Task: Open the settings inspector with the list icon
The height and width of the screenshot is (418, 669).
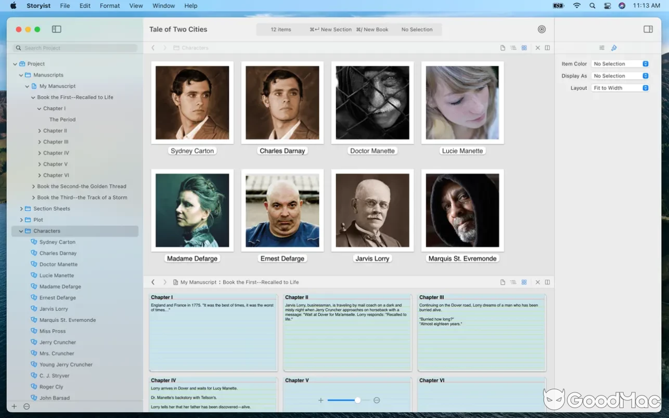Action: point(602,48)
